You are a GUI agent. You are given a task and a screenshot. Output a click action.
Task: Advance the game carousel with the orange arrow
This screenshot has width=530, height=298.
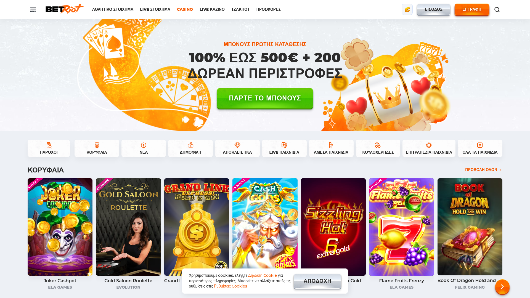(x=502, y=287)
